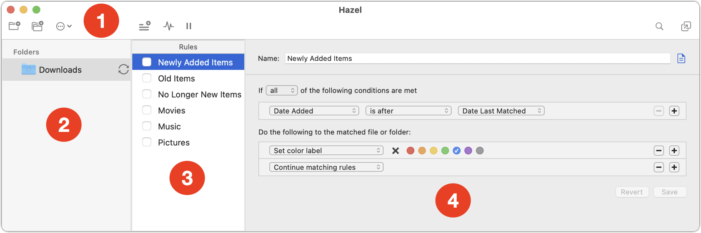Click the add folder toolbar icon
Screen dimensions: 701x233
click(15, 26)
